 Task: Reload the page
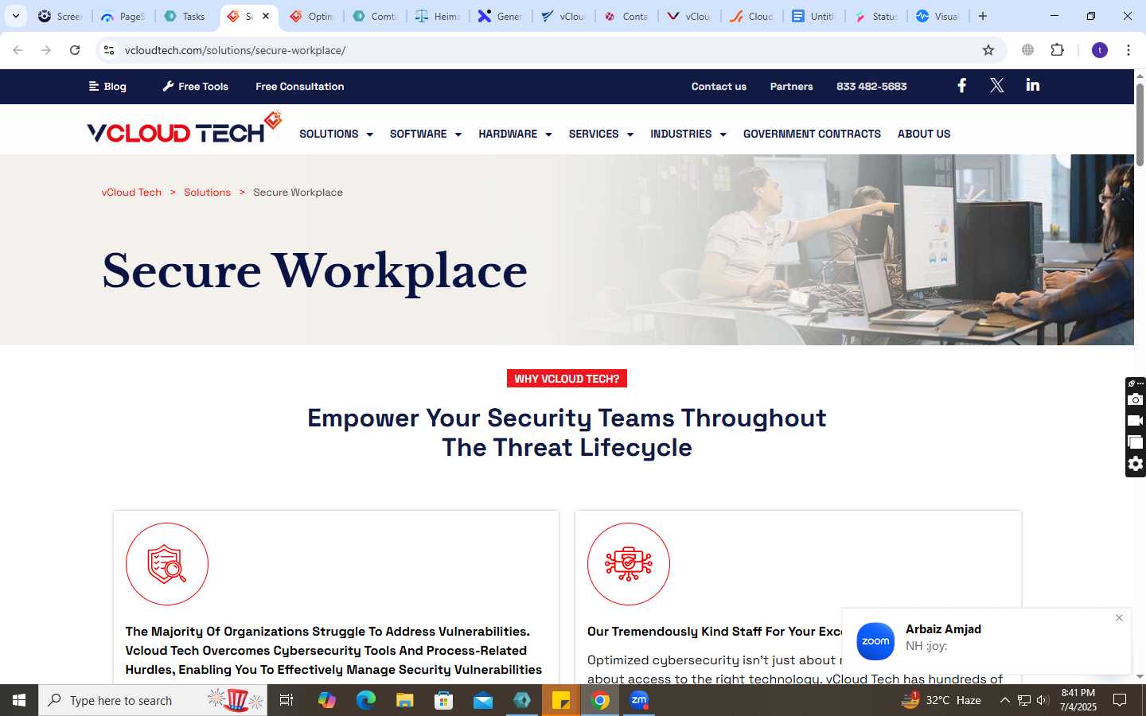pos(75,50)
